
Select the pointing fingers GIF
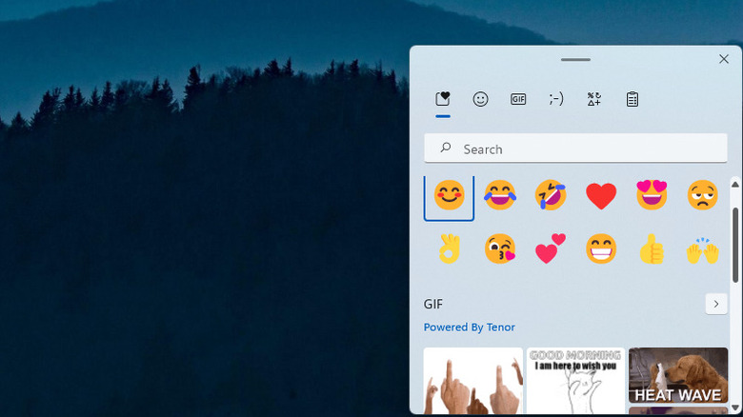pyautogui.click(x=472, y=381)
